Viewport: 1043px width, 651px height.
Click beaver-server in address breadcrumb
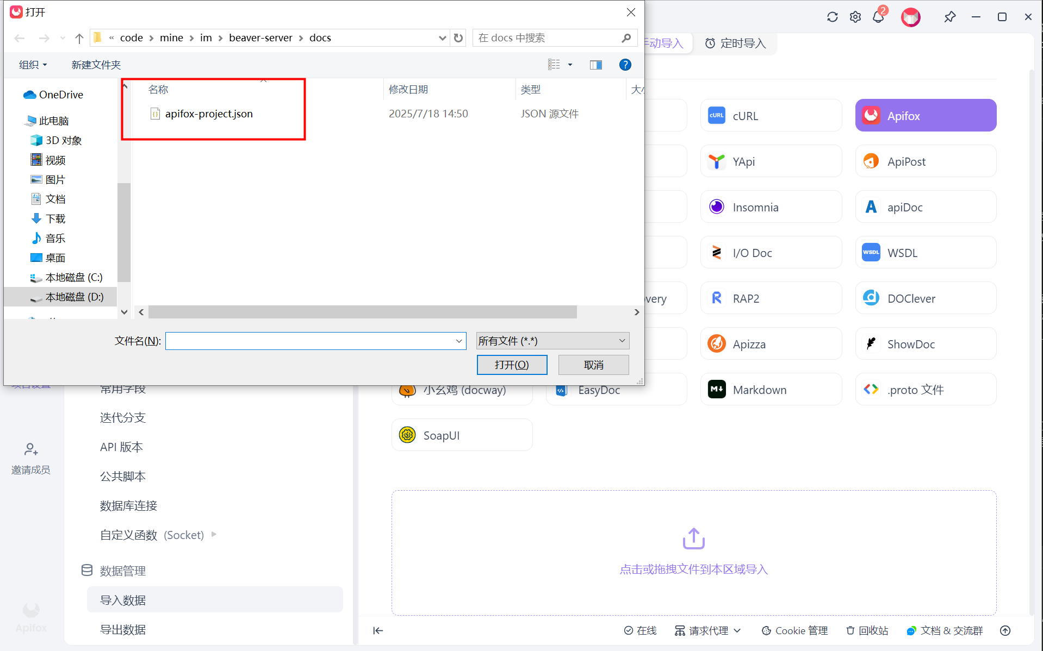coord(260,37)
